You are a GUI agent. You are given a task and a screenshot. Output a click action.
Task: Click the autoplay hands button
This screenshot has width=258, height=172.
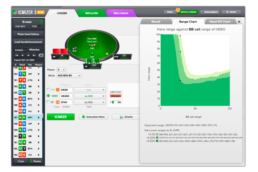pos(41,55)
